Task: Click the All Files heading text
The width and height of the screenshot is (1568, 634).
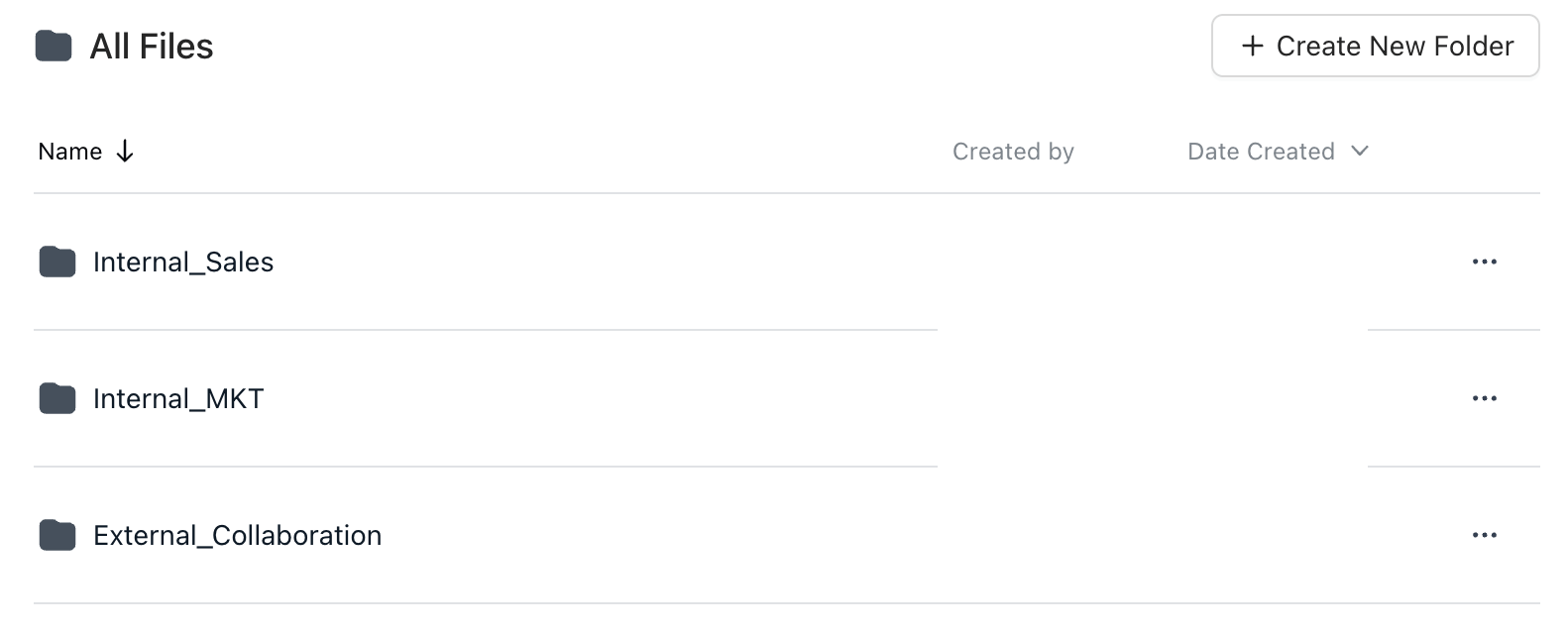Action: (152, 47)
